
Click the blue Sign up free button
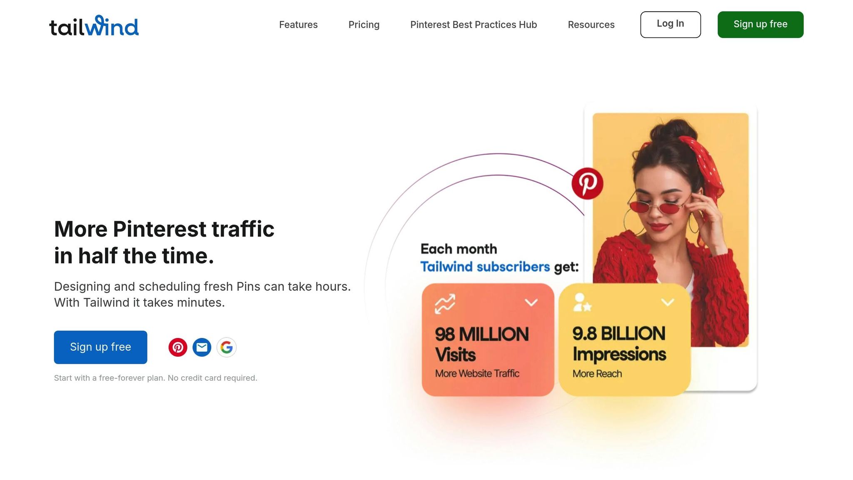click(x=100, y=347)
